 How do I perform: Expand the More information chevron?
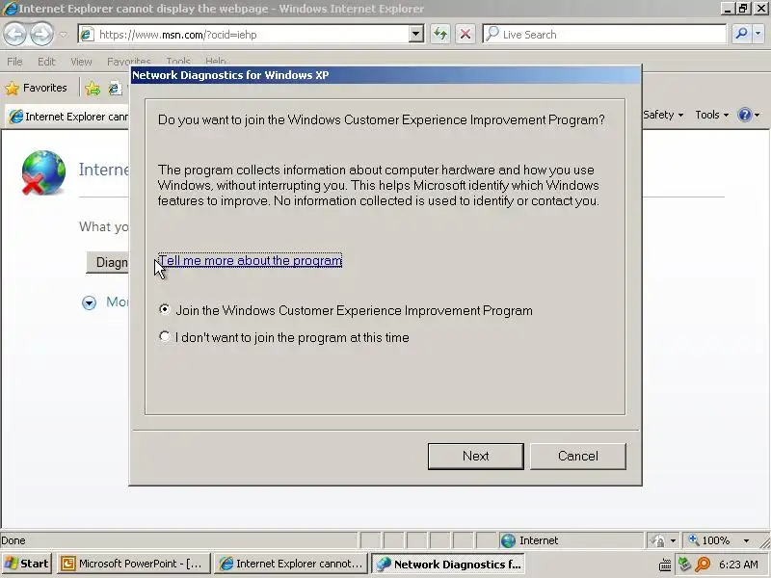89,302
